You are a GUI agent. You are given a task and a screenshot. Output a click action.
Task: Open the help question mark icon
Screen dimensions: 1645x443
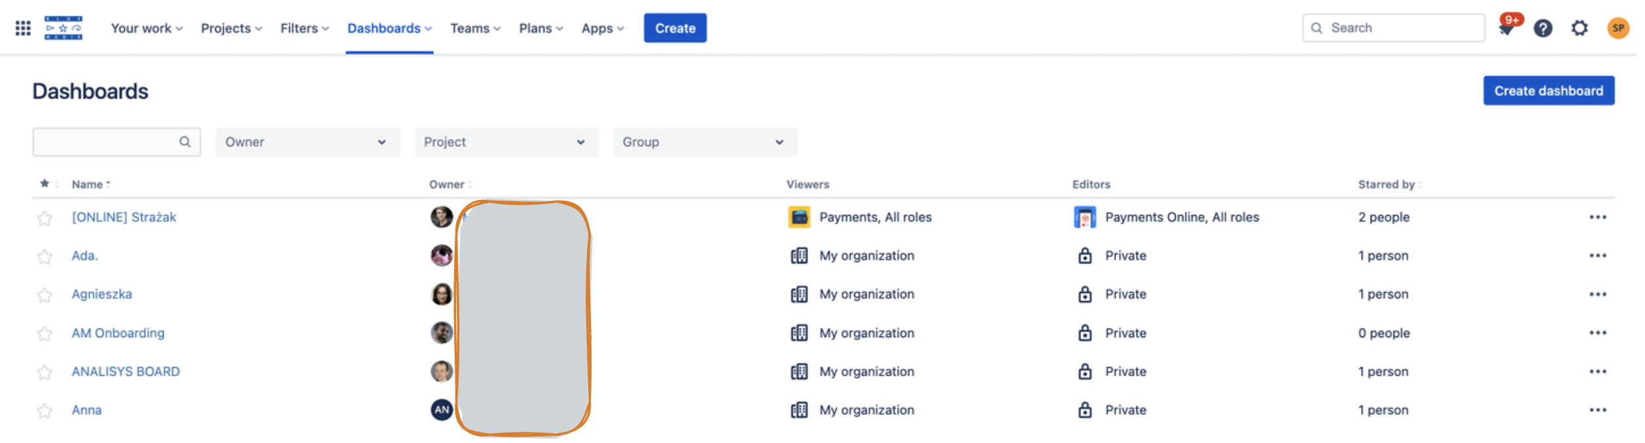1543,28
